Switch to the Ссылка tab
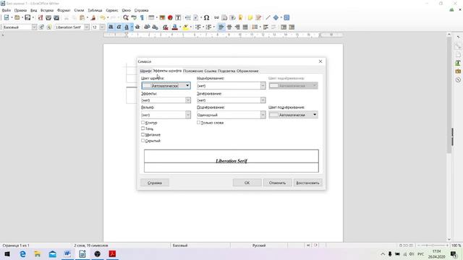This screenshot has width=463, height=260. [211, 71]
